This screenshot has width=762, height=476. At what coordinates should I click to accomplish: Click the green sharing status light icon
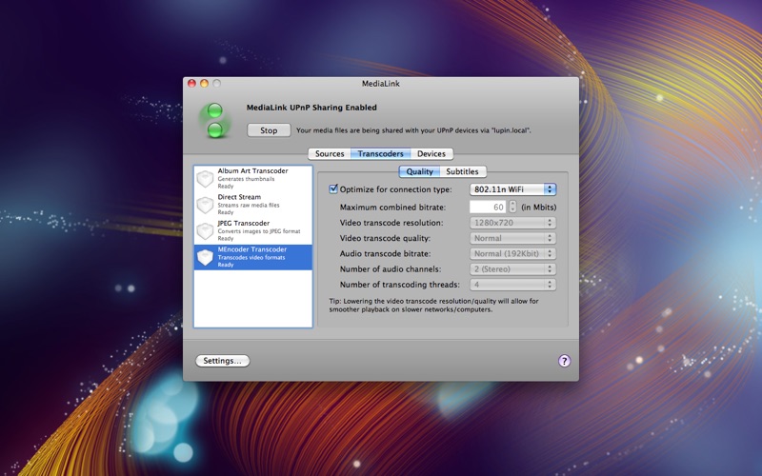click(215, 120)
